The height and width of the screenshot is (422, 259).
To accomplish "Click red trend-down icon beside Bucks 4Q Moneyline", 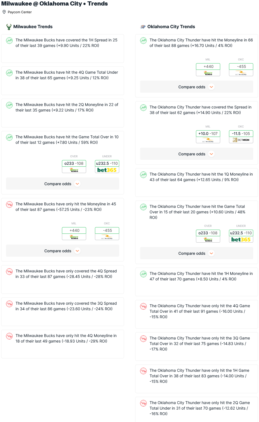I will 9,336.
